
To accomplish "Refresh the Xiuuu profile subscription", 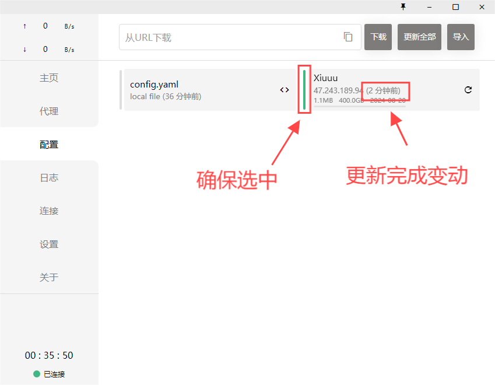I will click(x=468, y=90).
